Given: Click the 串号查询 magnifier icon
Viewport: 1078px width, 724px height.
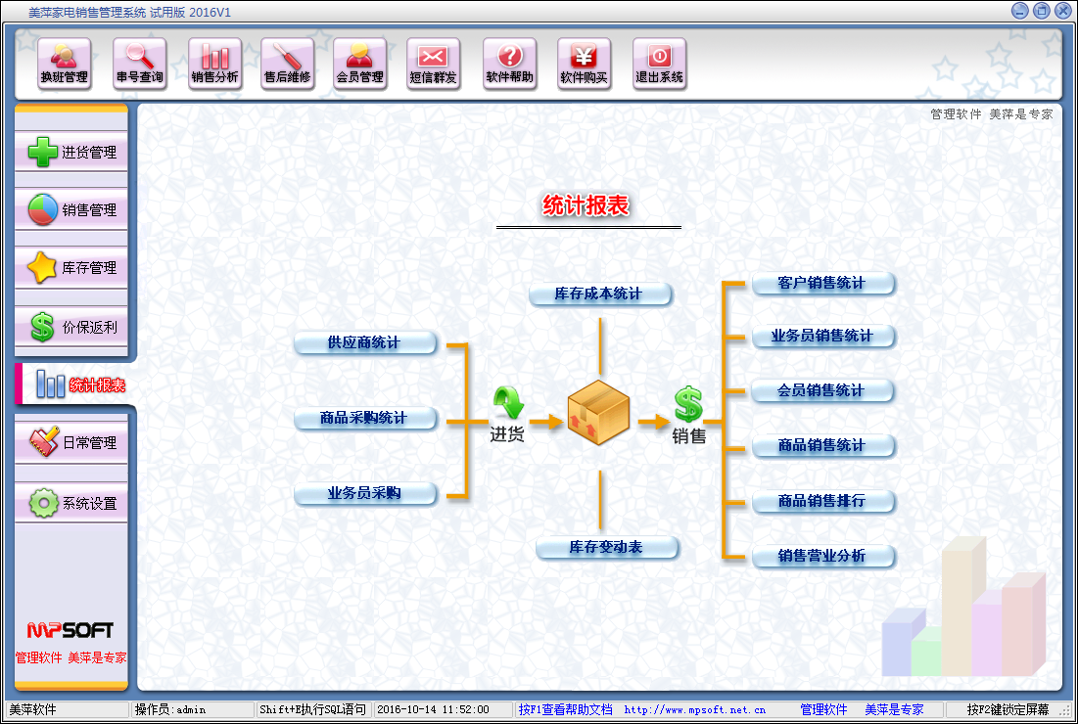Looking at the screenshot, I should tap(140, 58).
